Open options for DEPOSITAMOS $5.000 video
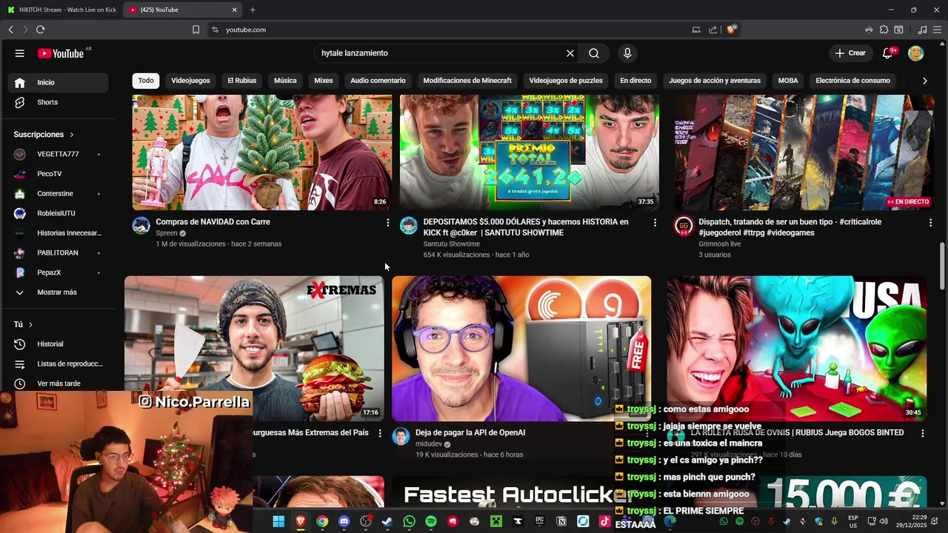The width and height of the screenshot is (948, 533). pos(655,223)
